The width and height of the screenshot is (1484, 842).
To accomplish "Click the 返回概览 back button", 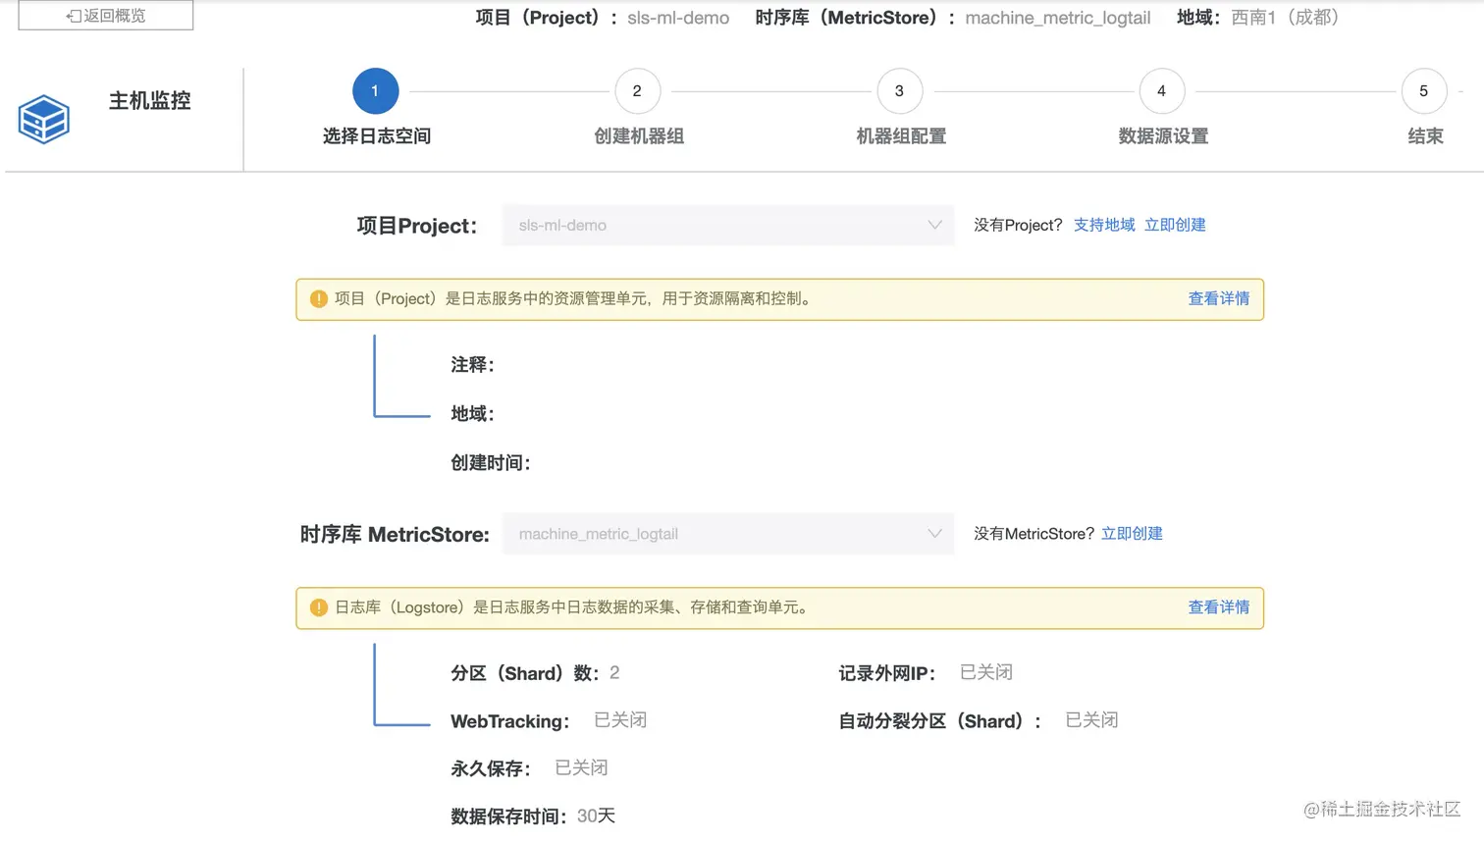I will (106, 15).
